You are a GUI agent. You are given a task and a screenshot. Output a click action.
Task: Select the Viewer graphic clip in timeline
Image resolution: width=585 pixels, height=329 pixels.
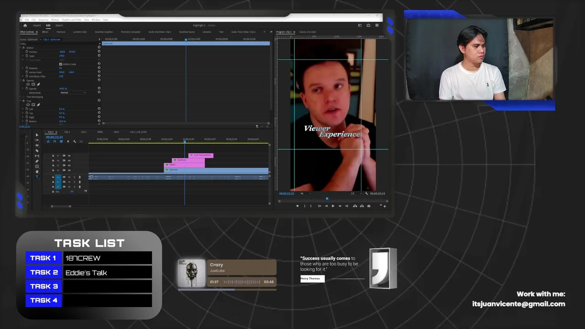(184, 165)
